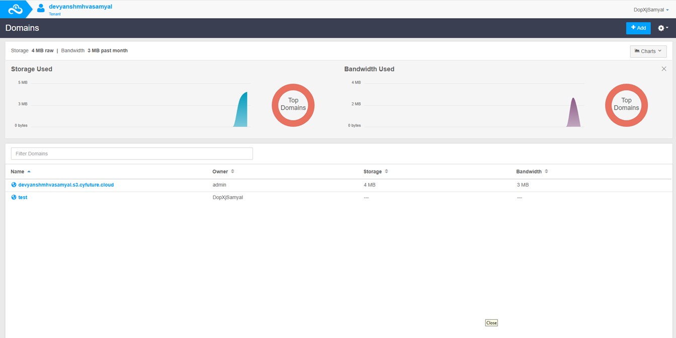Click Bandwidth Top Domains donut chart
Screen dimensions: 676x338
coord(626,105)
